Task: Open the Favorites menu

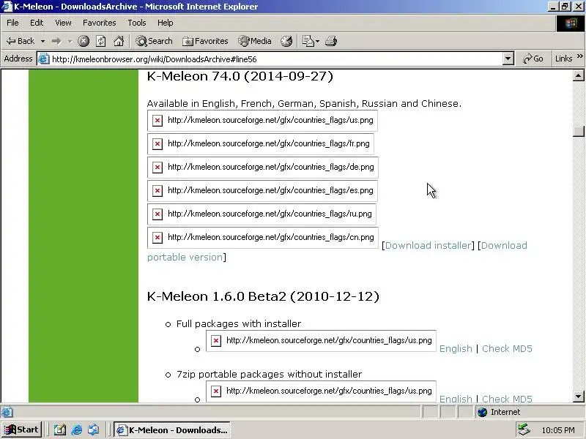Action: (x=100, y=23)
